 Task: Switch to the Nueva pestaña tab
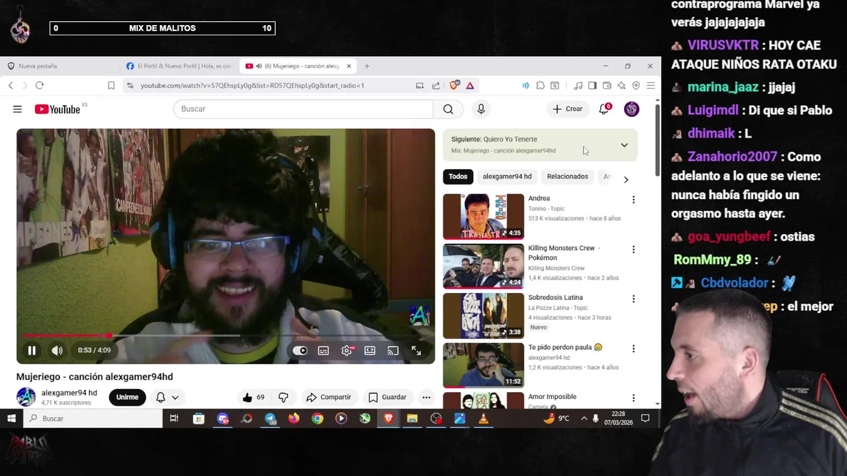point(60,66)
